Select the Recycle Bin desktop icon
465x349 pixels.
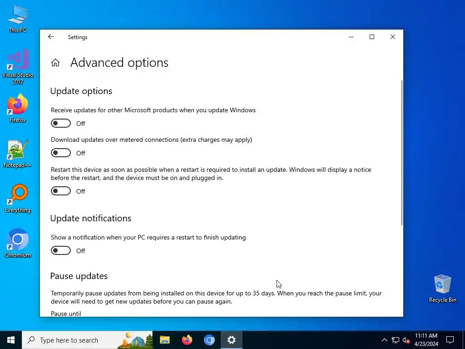click(442, 289)
